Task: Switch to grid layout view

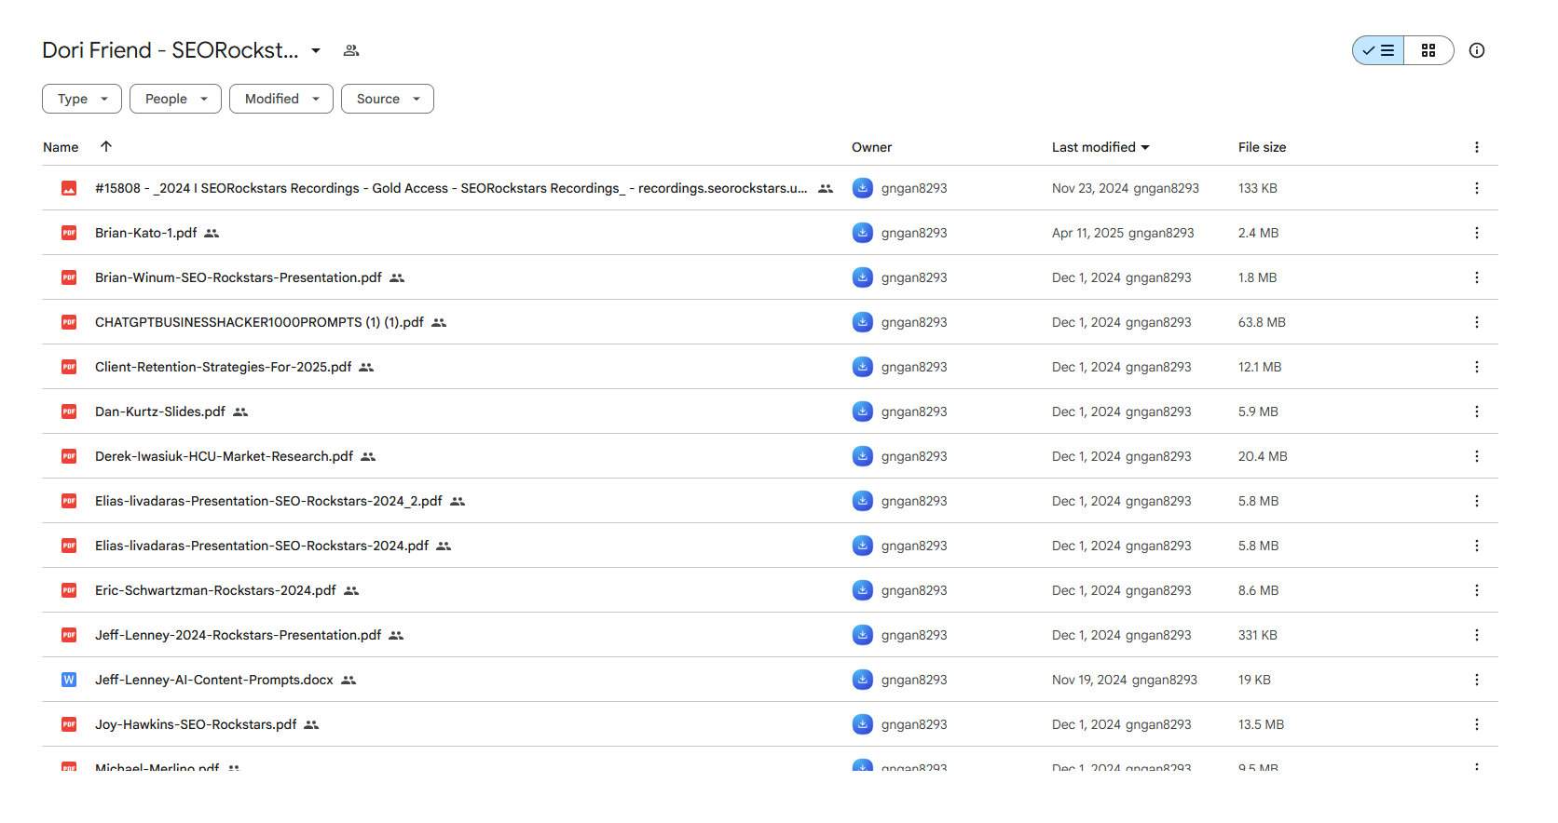Action: coord(1428,50)
